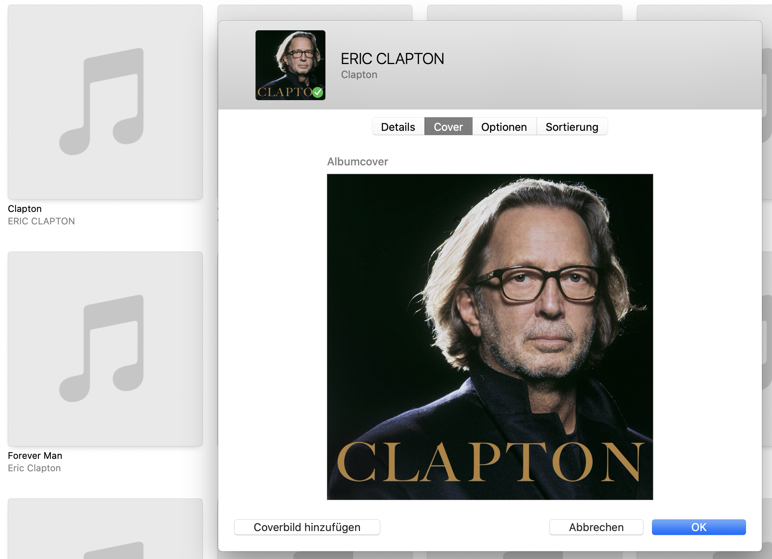772x559 pixels.
Task: Select the Forever Man album placeholder artwork
Action: [105, 349]
